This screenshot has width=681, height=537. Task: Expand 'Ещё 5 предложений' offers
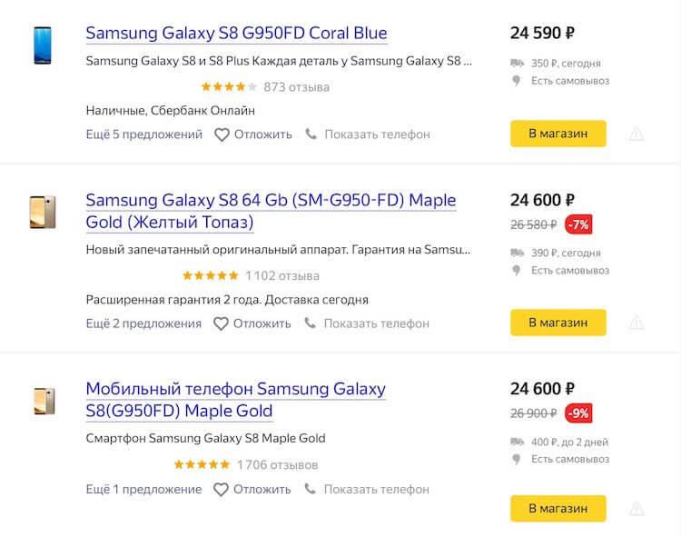pyautogui.click(x=143, y=134)
